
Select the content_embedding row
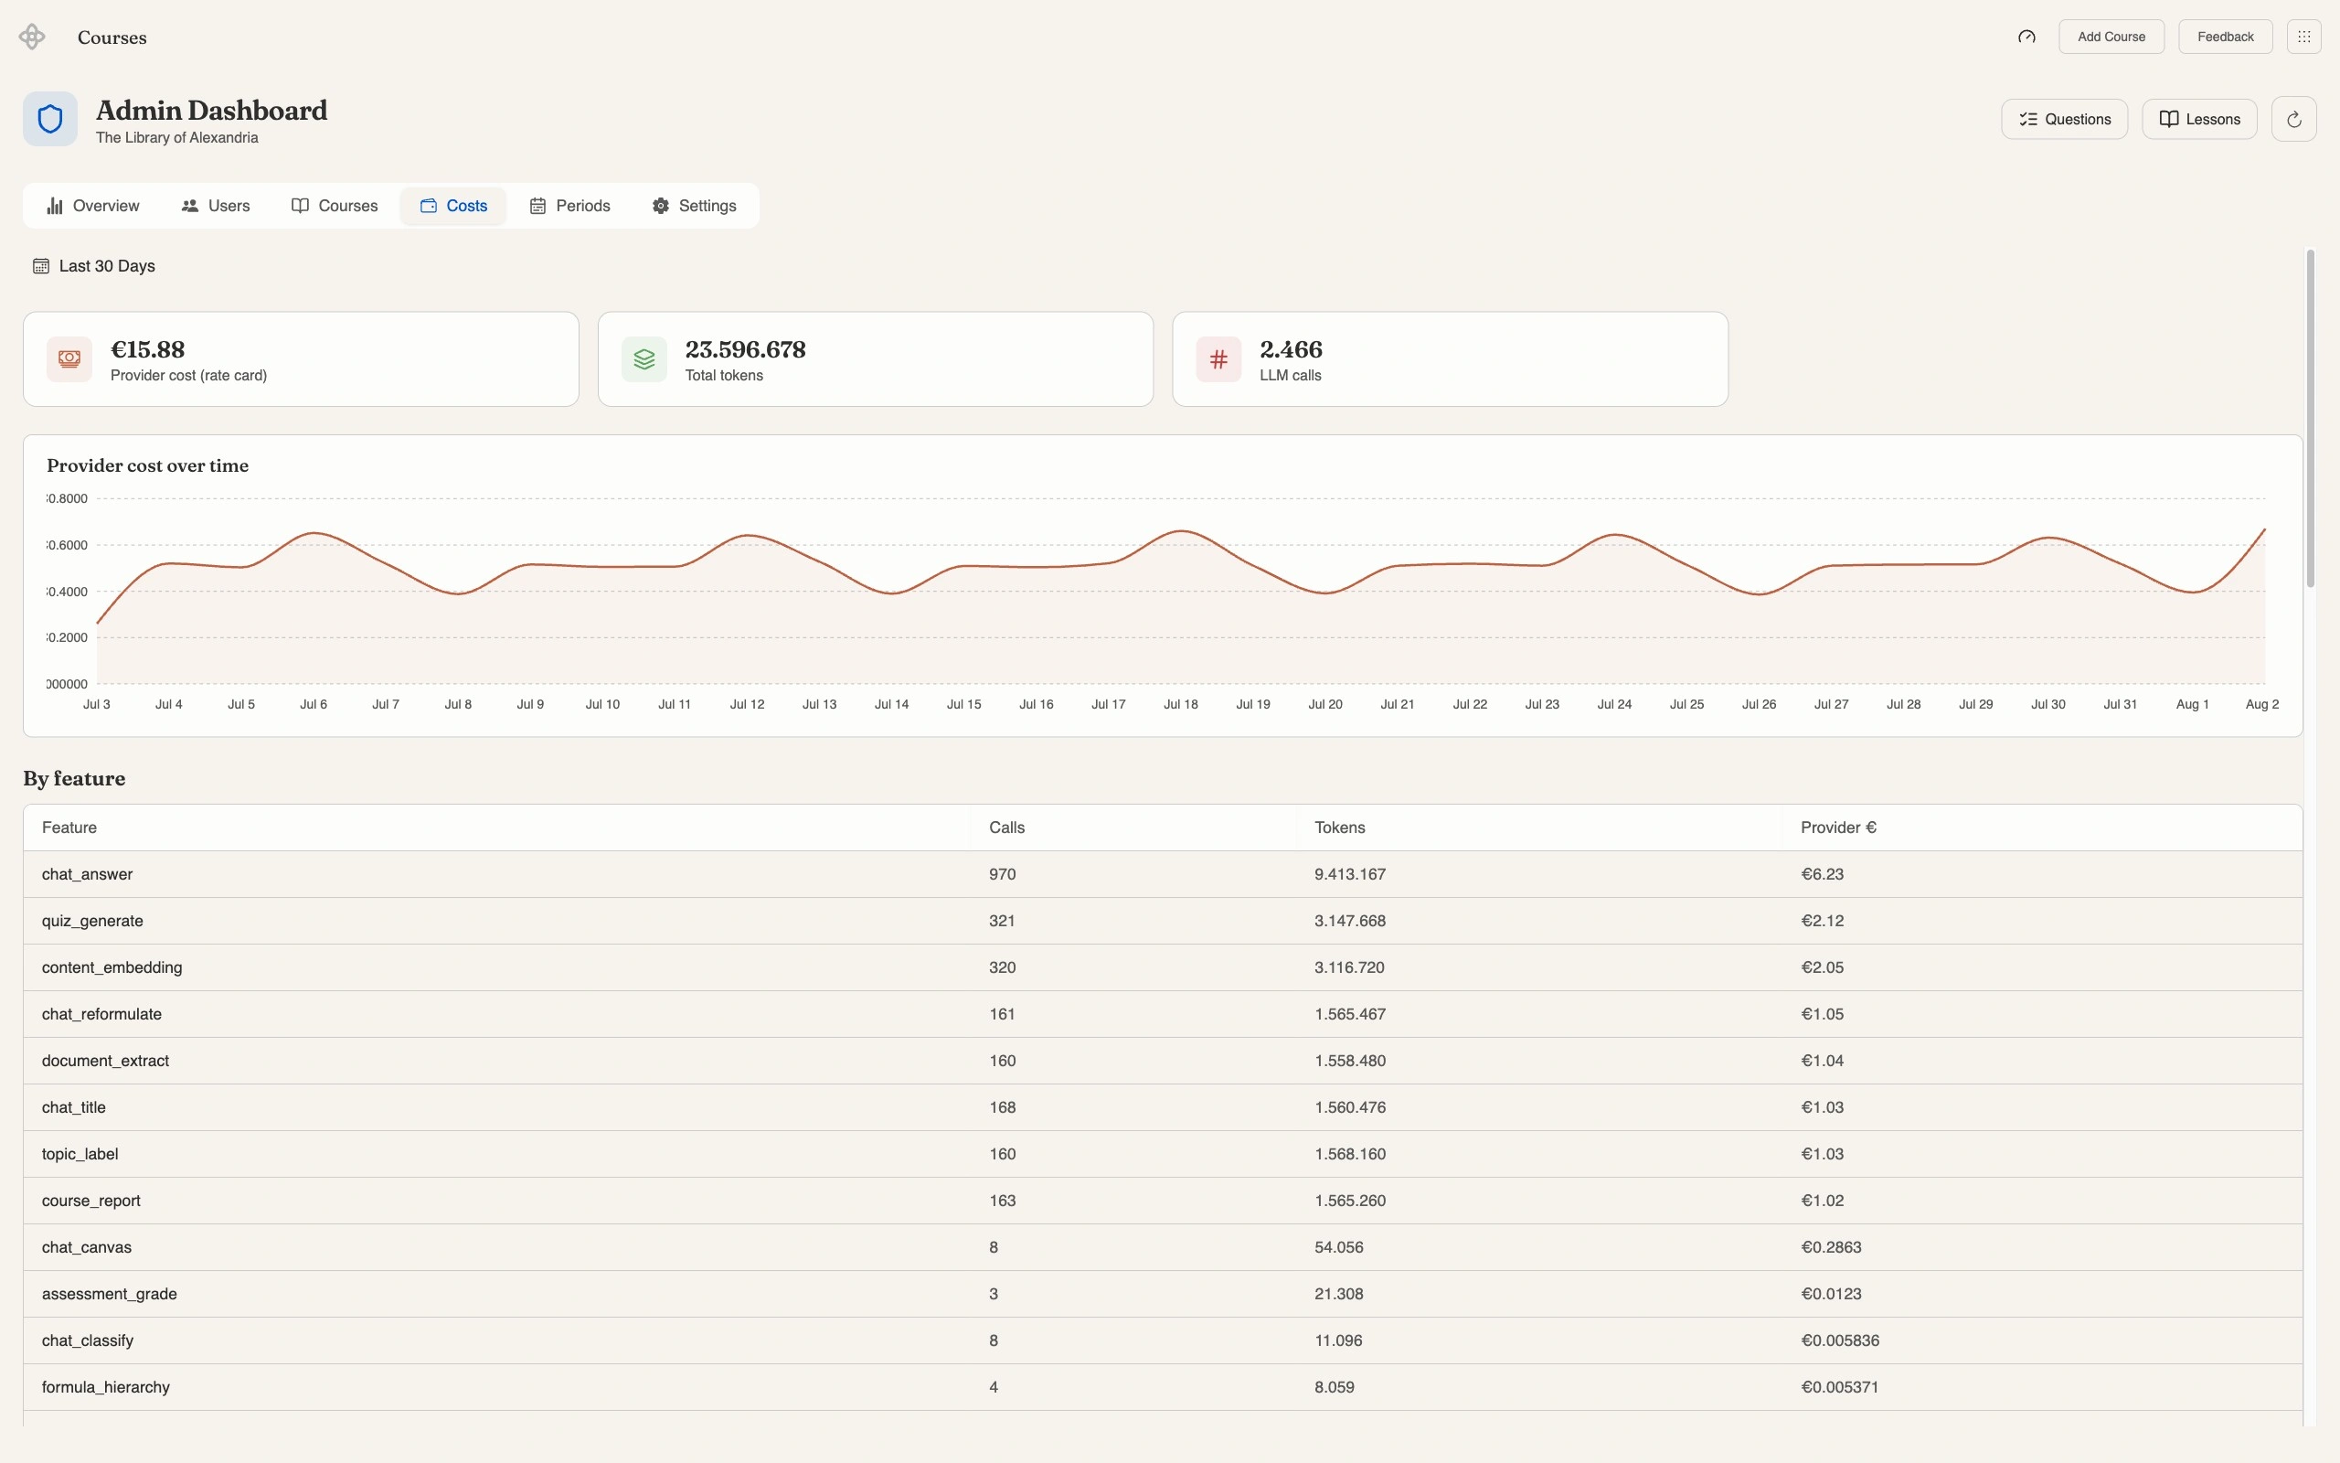pyautogui.click(x=1163, y=967)
